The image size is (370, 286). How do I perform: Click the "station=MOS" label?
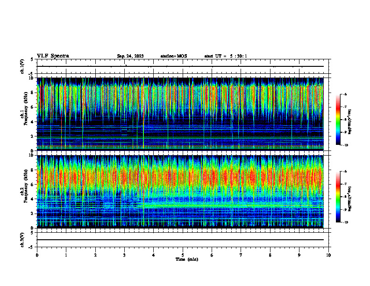point(174,56)
